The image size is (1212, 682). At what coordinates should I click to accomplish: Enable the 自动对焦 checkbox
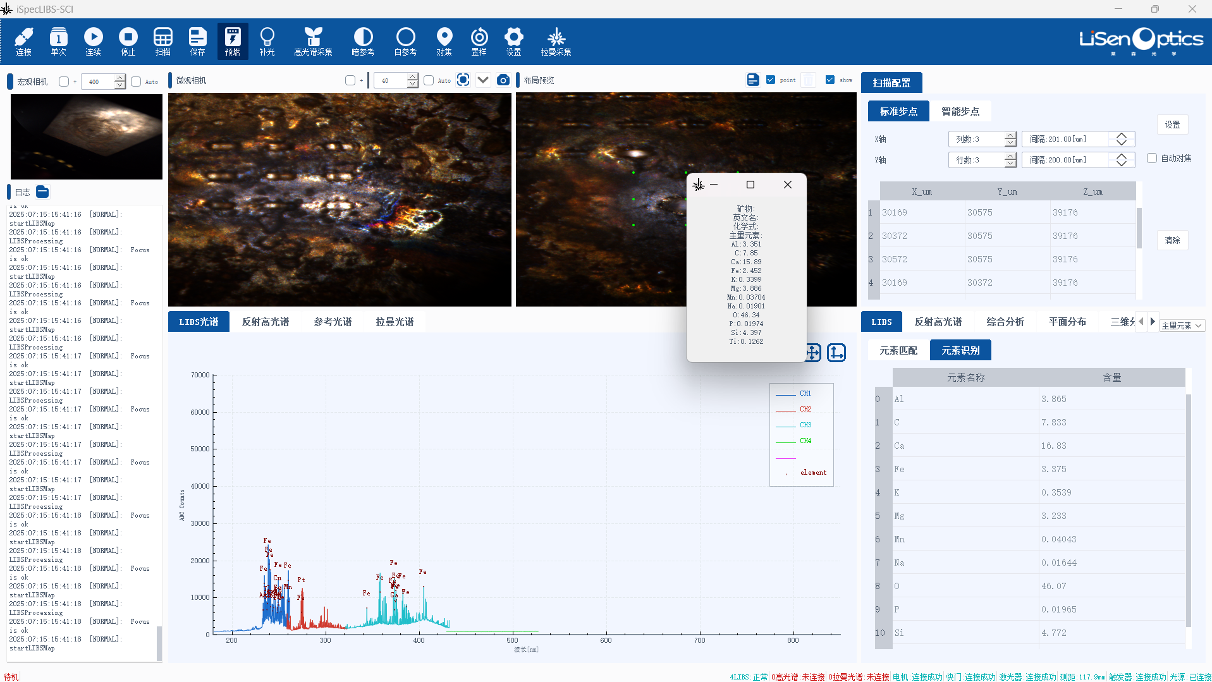(x=1152, y=159)
